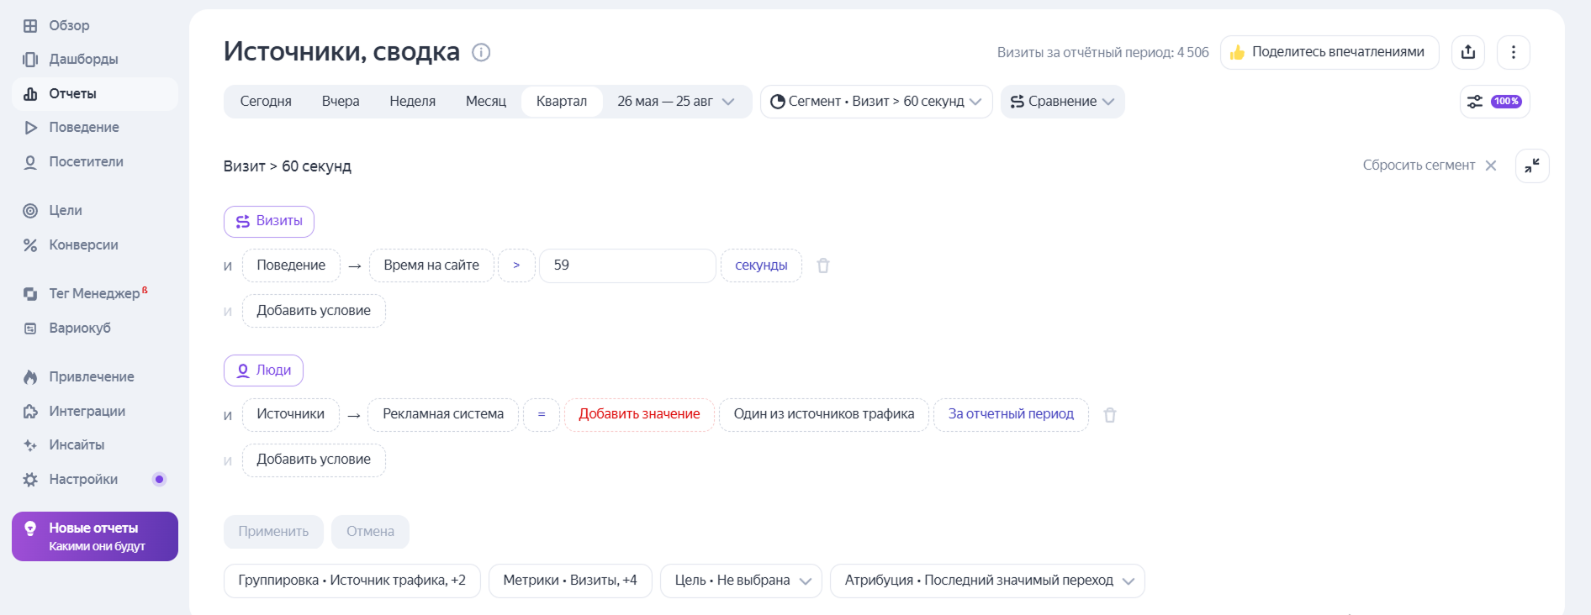This screenshot has height=615, width=1591.
Task: Click Один из источников трафика chip
Action: pyautogui.click(x=823, y=414)
